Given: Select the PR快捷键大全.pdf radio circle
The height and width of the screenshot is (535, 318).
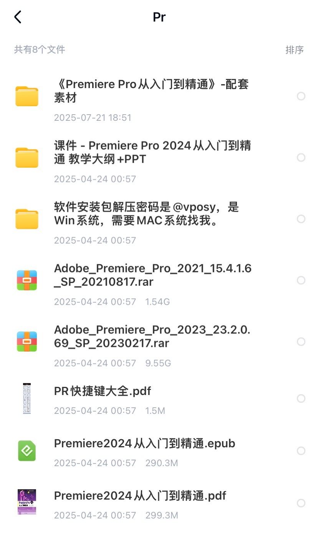Looking at the screenshot, I should click(x=301, y=398).
